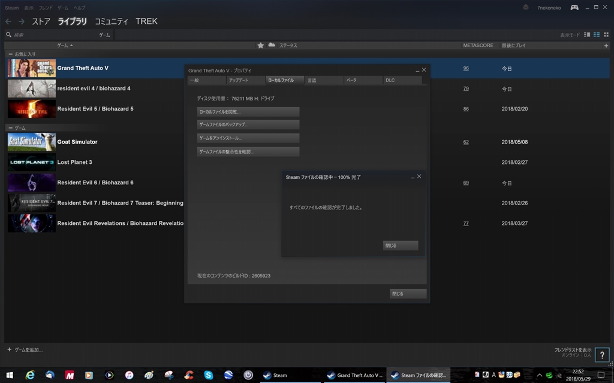The width and height of the screenshot is (614, 383).
Task: Switch to detail view mode icon
Action: [587, 35]
